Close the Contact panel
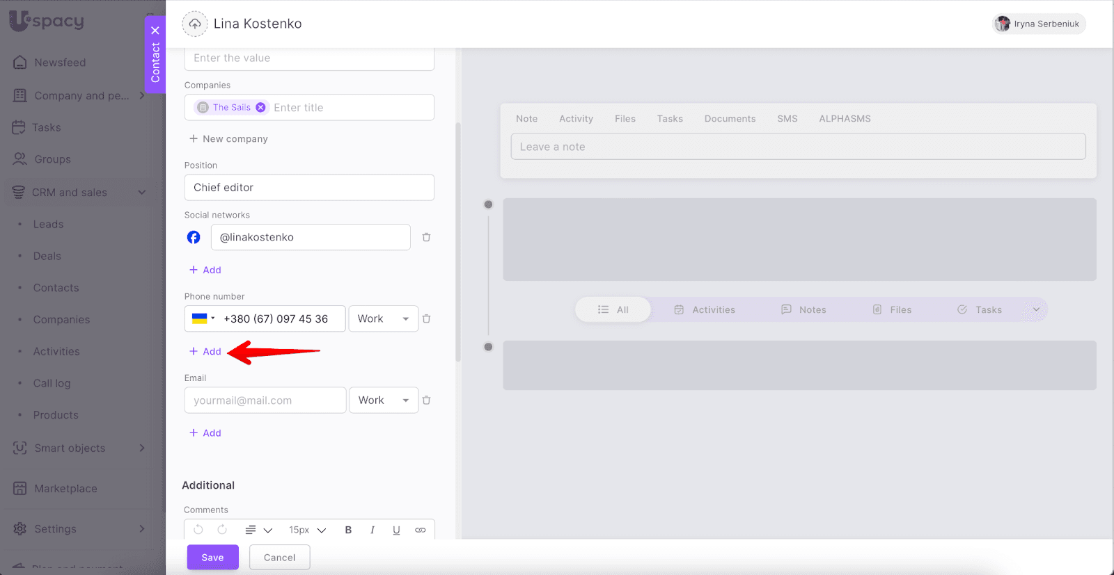This screenshot has width=1114, height=575. point(155,31)
